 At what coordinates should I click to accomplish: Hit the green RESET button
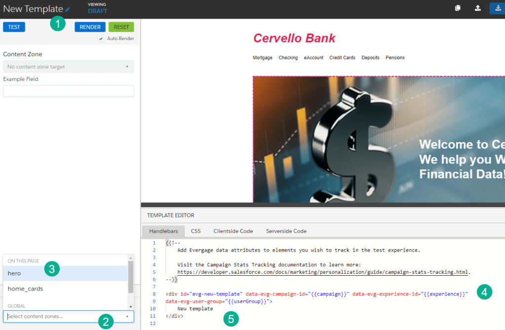[121, 27]
